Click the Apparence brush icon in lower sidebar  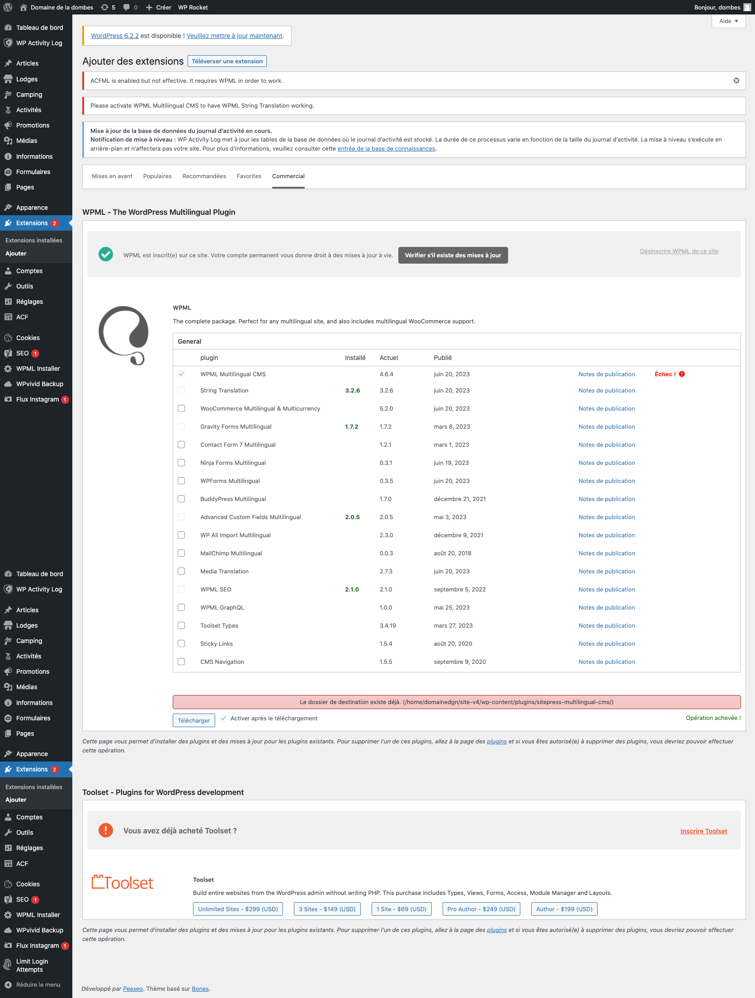coord(8,754)
